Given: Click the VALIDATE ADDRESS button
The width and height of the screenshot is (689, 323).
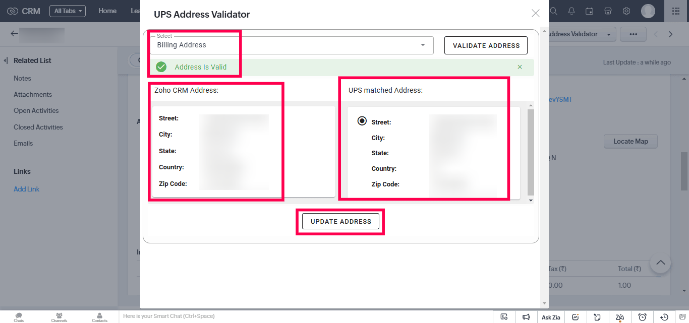Looking at the screenshot, I should pos(486,45).
